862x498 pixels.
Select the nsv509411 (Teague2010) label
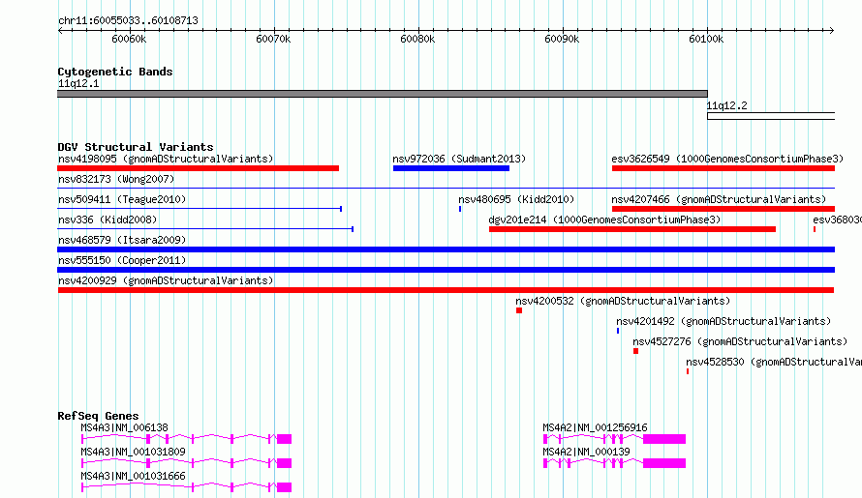pyautogui.click(x=122, y=199)
